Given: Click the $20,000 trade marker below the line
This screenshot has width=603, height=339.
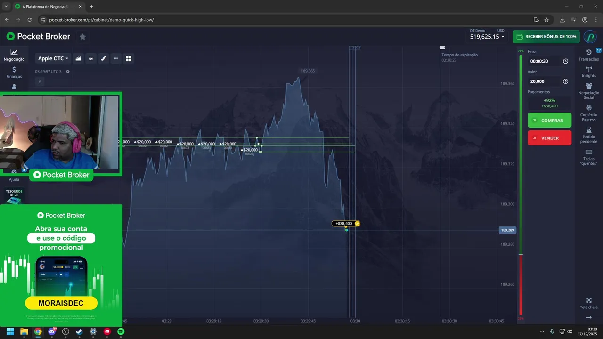Looking at the screenshot, I should (250, 150).
